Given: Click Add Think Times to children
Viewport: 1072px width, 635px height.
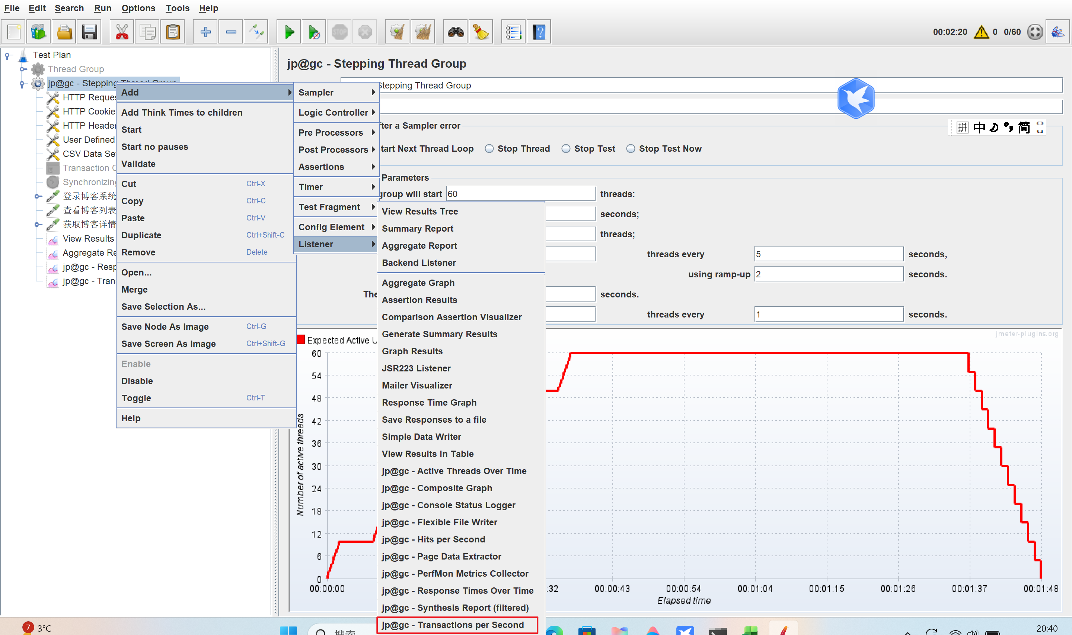Looking at the screenshot, I should click(182, 113).
